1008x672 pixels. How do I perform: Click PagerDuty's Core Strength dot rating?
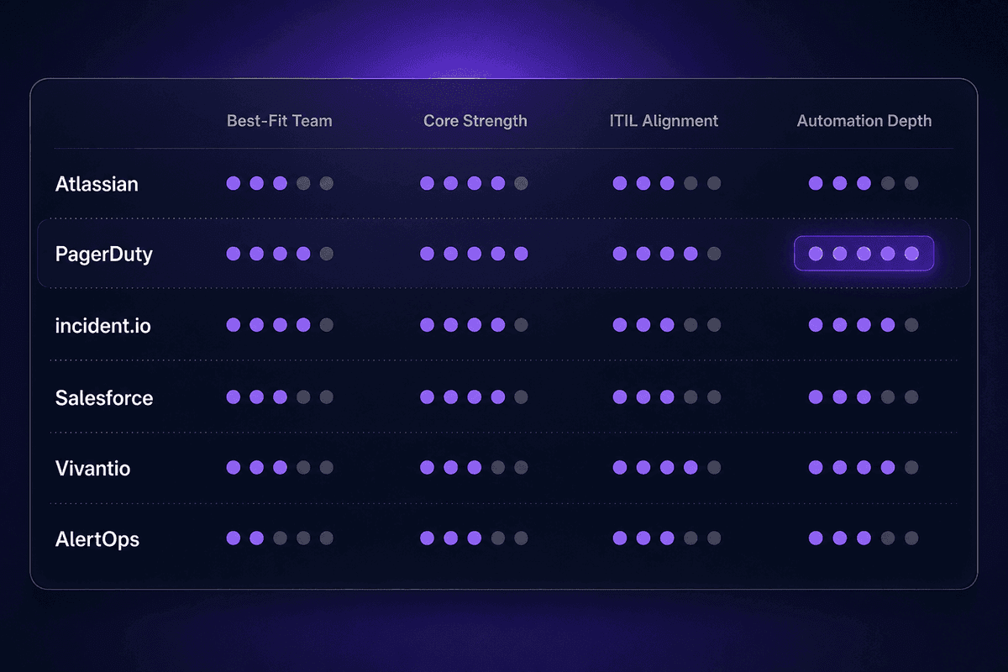pos(474,254)
